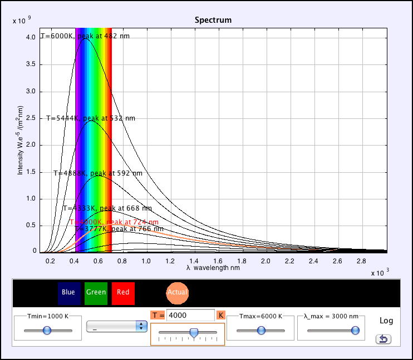The image size is (413, 360).
Task: Open the dropdown combo box next to Tmin
Action: click(x=116, y=327)
